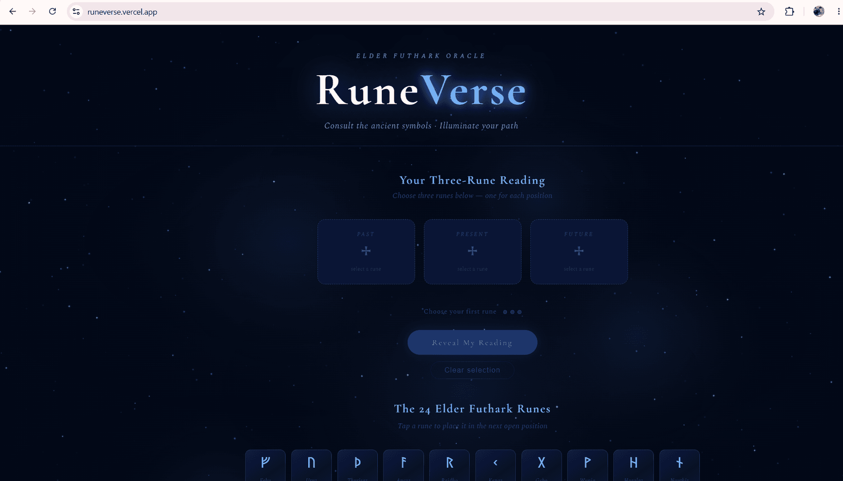
Task: Tap the Hagalaz rune tile
Action: pyautogui.click(x=633, y=465)
